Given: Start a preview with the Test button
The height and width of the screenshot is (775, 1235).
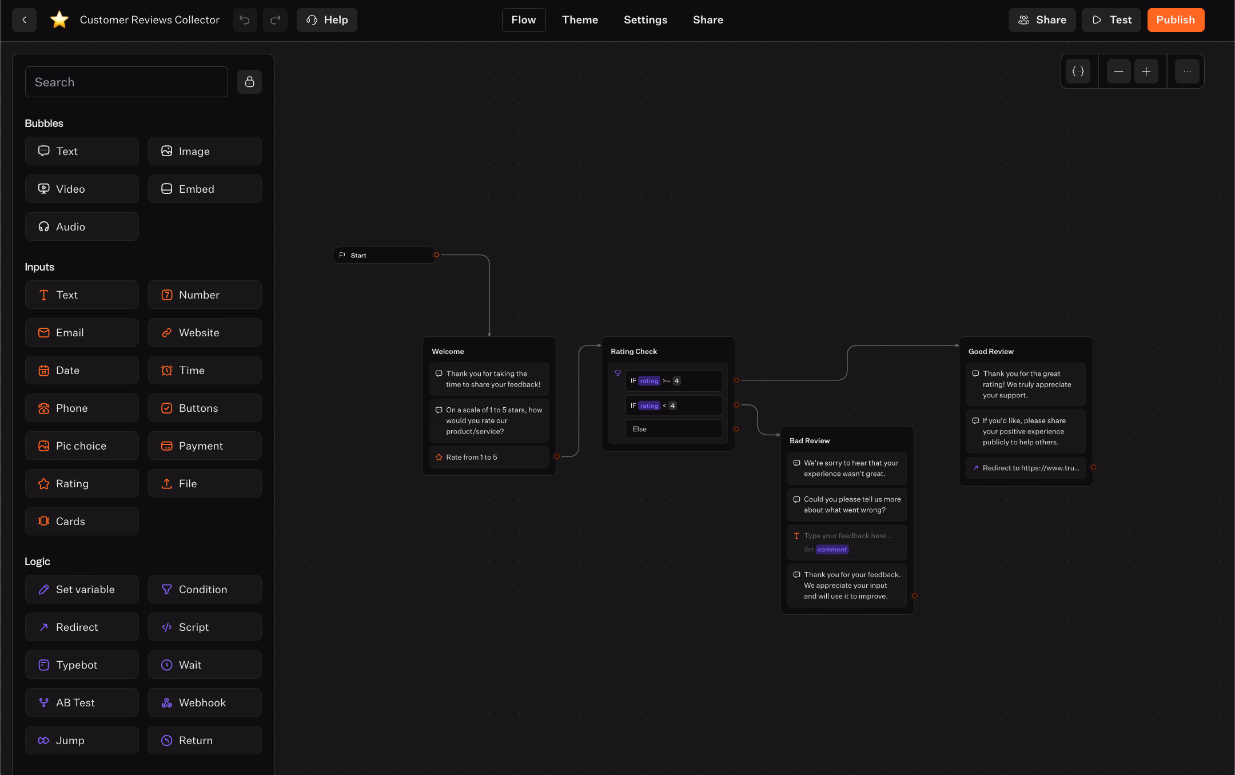Looking at the screenshot, I should pyautogui.click(x=1111, y=19).
